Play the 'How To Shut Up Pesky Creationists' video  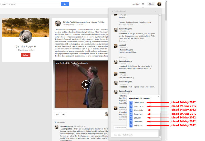(x=86, y=85)
